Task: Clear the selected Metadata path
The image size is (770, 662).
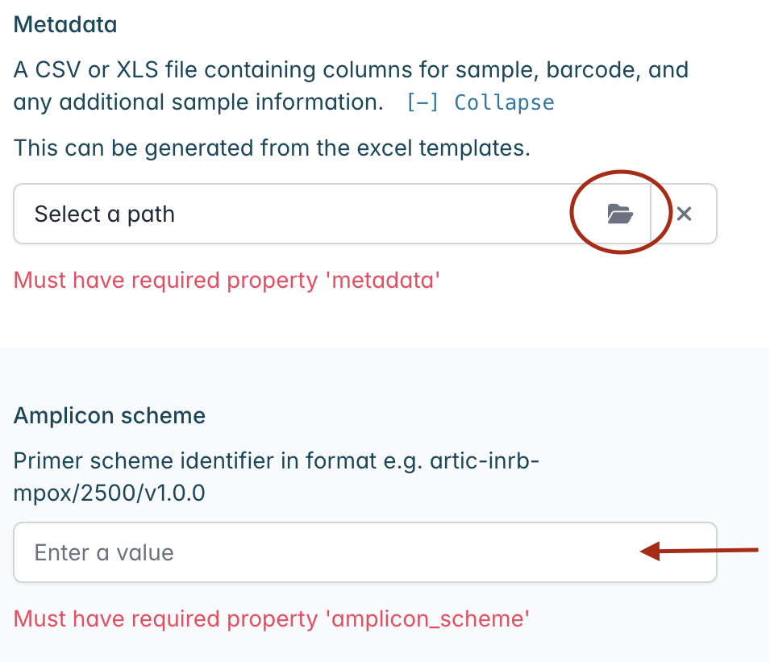Action: point(684,214)
